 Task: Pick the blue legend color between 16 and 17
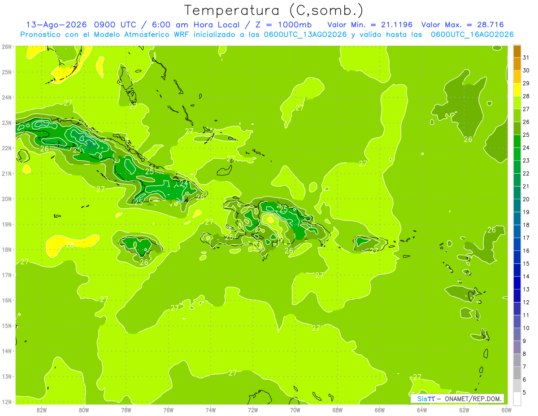(x=517, y=244)
